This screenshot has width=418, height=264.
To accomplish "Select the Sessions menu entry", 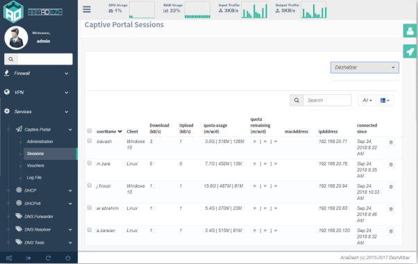I will coord(50,154).
